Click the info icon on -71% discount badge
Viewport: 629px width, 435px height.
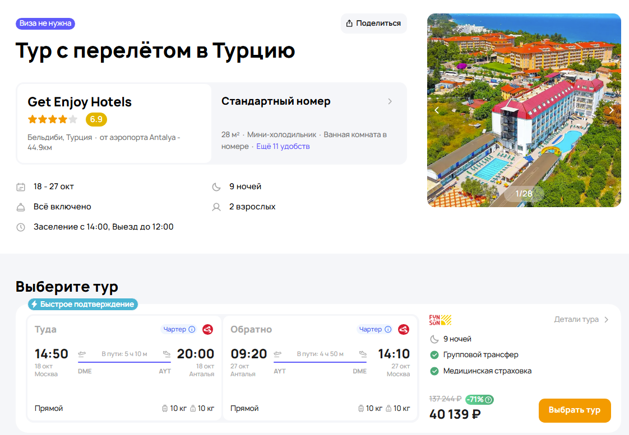[489, 399]
